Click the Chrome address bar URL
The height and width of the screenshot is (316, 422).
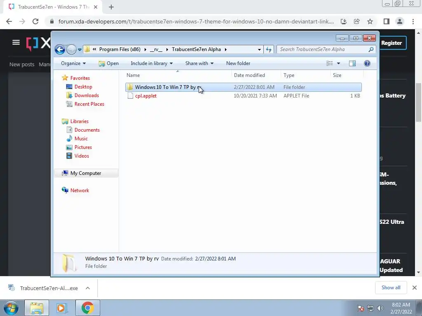196,21
